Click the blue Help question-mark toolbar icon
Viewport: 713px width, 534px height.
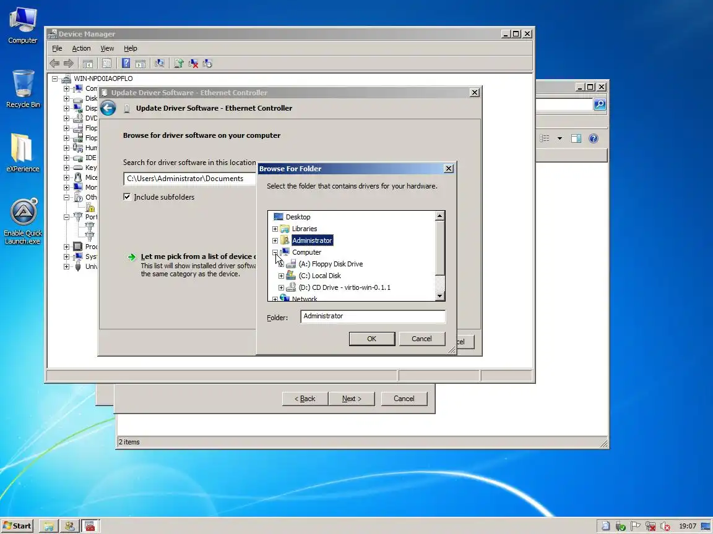(x=126, y=64)
